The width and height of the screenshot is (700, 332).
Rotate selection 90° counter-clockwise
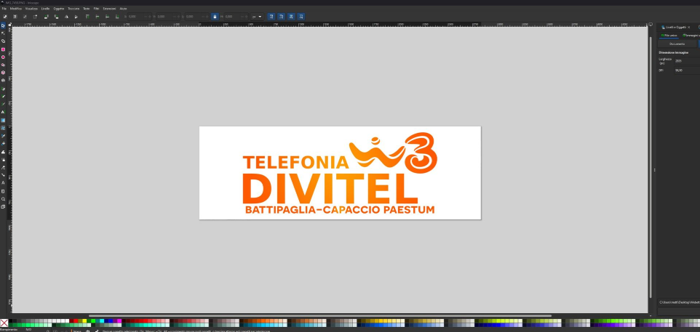coord(46,17)
